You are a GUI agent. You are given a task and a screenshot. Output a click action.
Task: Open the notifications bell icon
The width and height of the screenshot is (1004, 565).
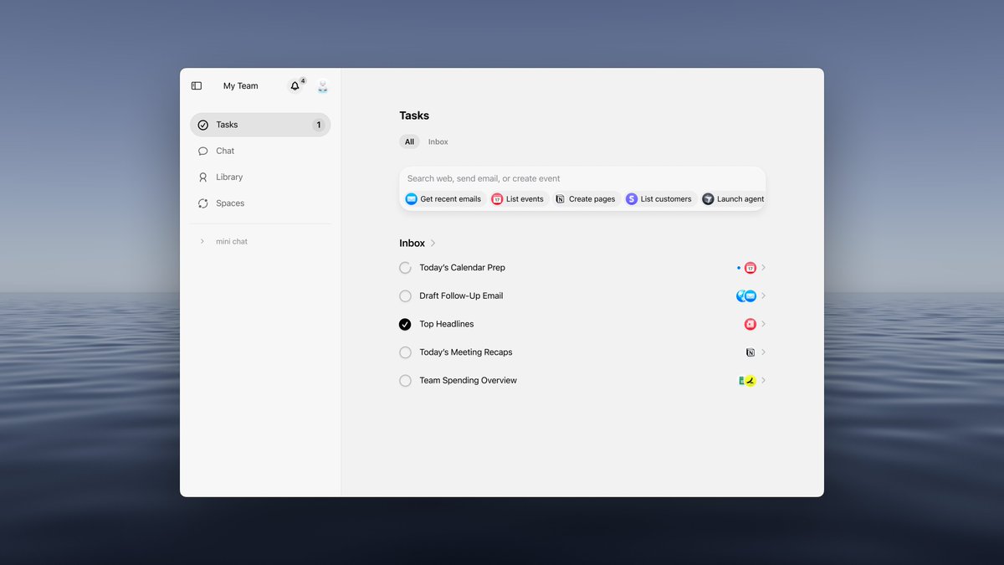(x=294, y=85)
